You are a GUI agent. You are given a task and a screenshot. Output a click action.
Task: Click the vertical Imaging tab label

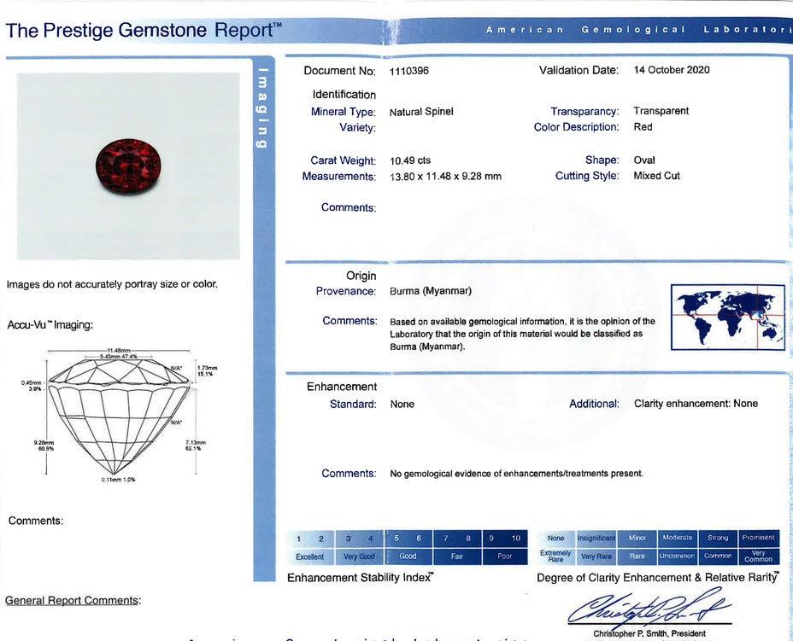(263, 107)
